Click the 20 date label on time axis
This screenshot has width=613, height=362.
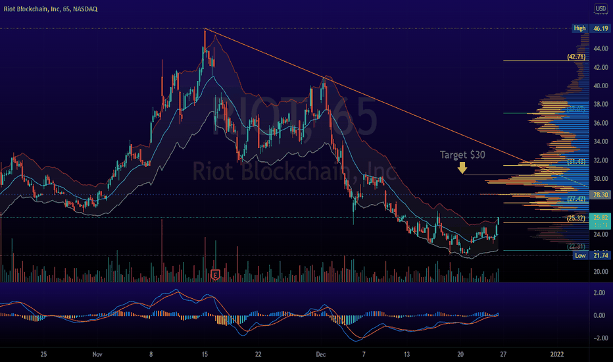pos(460,354)
